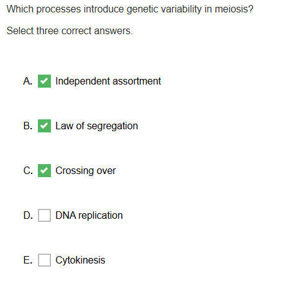Image resolution: width=299 pixels, height=294 pixels.
Task: Click the 'Independent assortment' answer label
Action: tap(108, 81)
